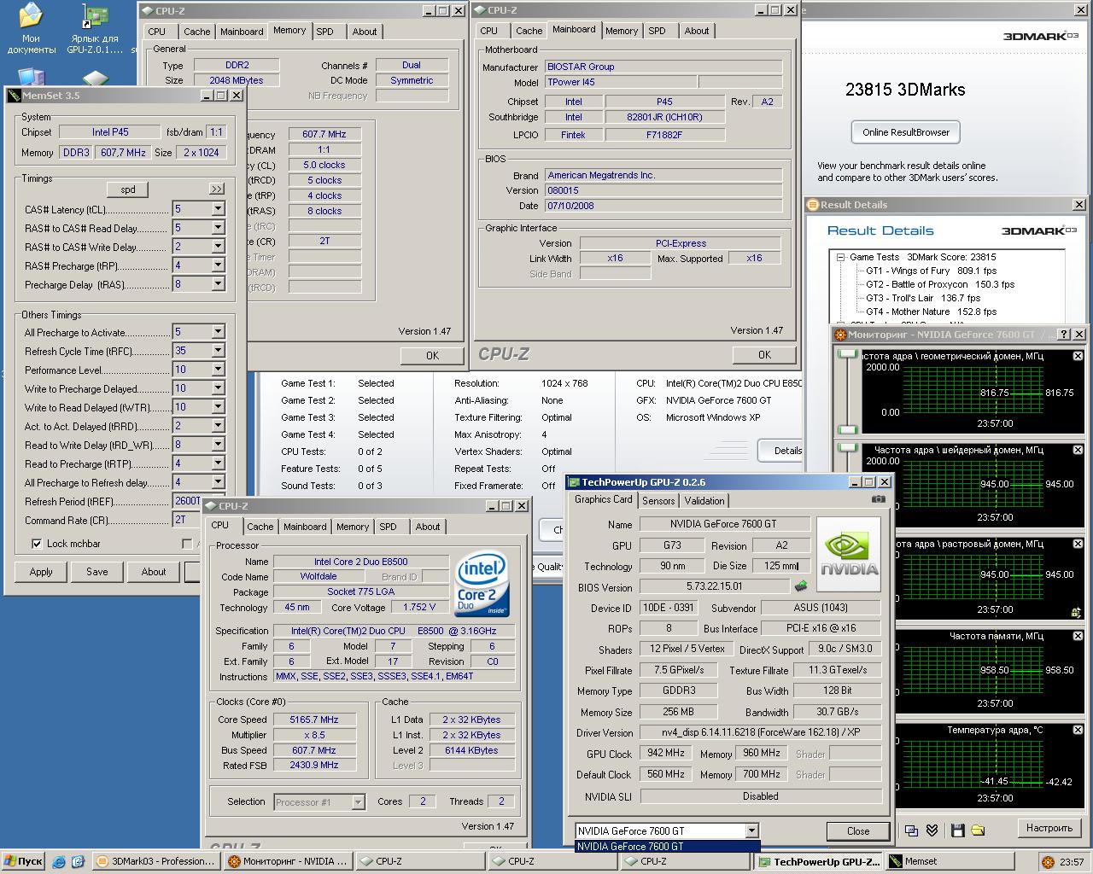Click the BIOS save chip icon in GPU-Z
The height and width of the screenshot is (874, 1093).
click(x=801, y=586)
